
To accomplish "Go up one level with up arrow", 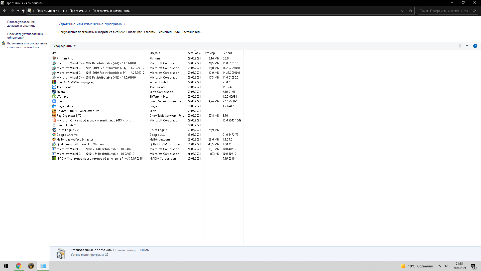I will [x=23, y=11].
